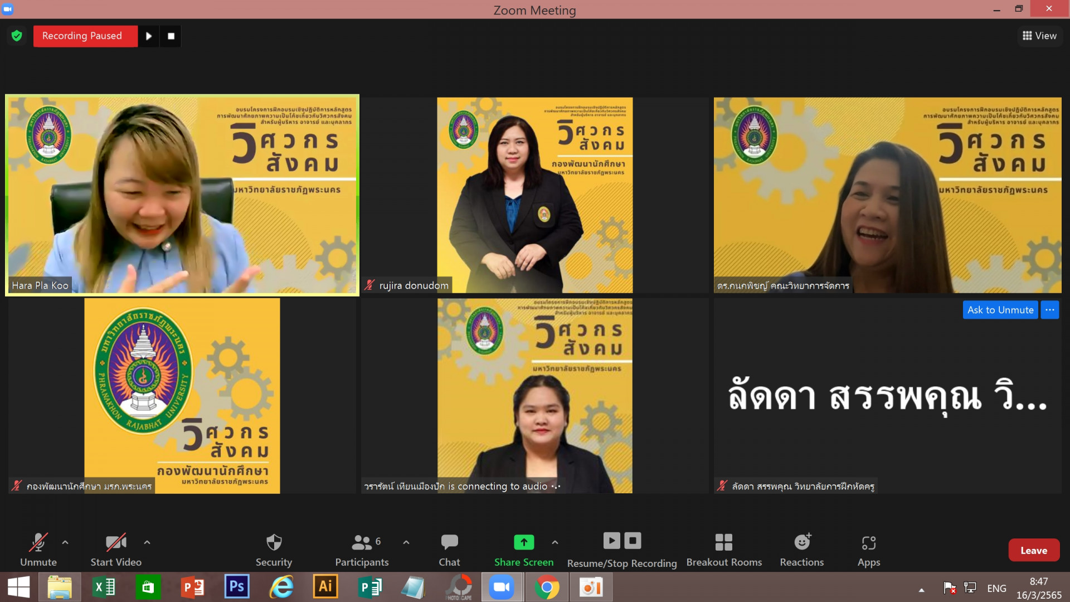The width and height of the screenshot is (1070, 602).
Task: Resume recording with top play icon
Action: (149, 36)
